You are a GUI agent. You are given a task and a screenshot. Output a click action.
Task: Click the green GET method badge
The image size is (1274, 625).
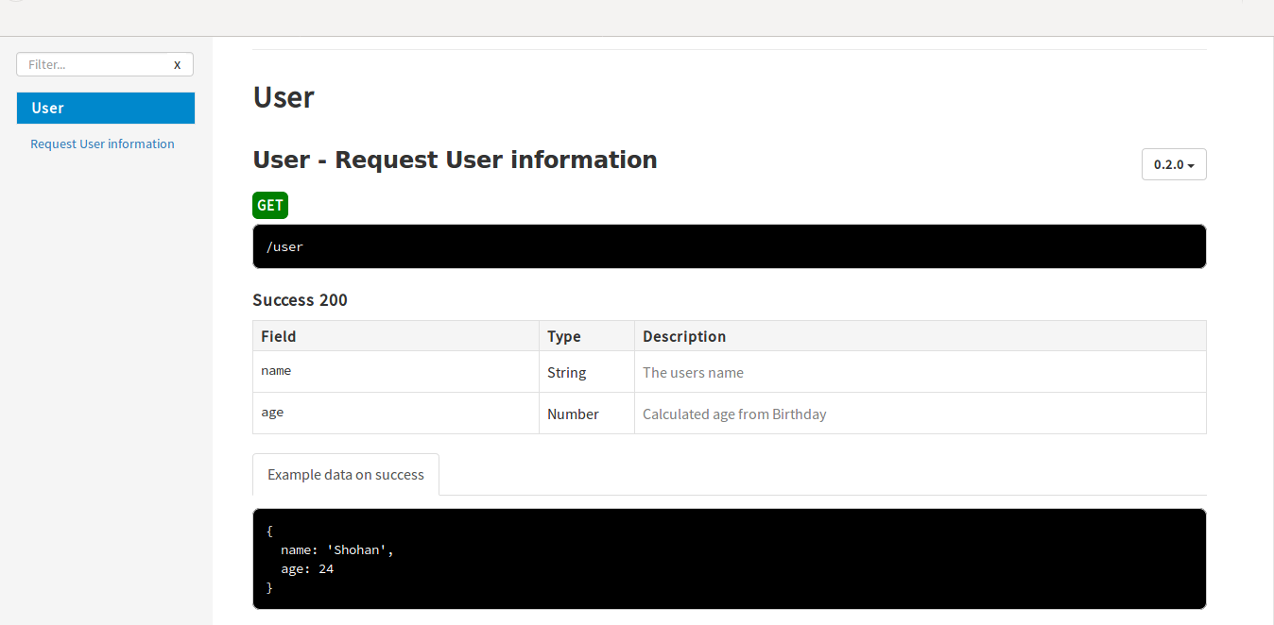point(270,205)
